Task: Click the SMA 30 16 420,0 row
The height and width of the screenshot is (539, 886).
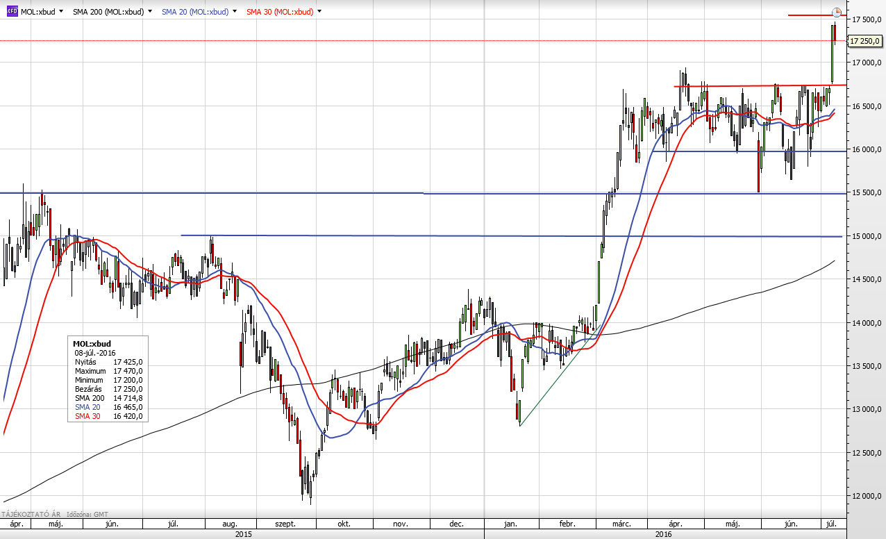Action: click(108, 416)
